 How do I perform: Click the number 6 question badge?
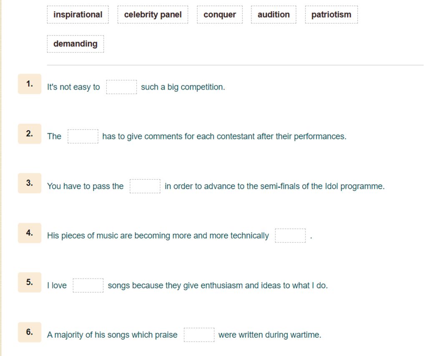[30, 332]
